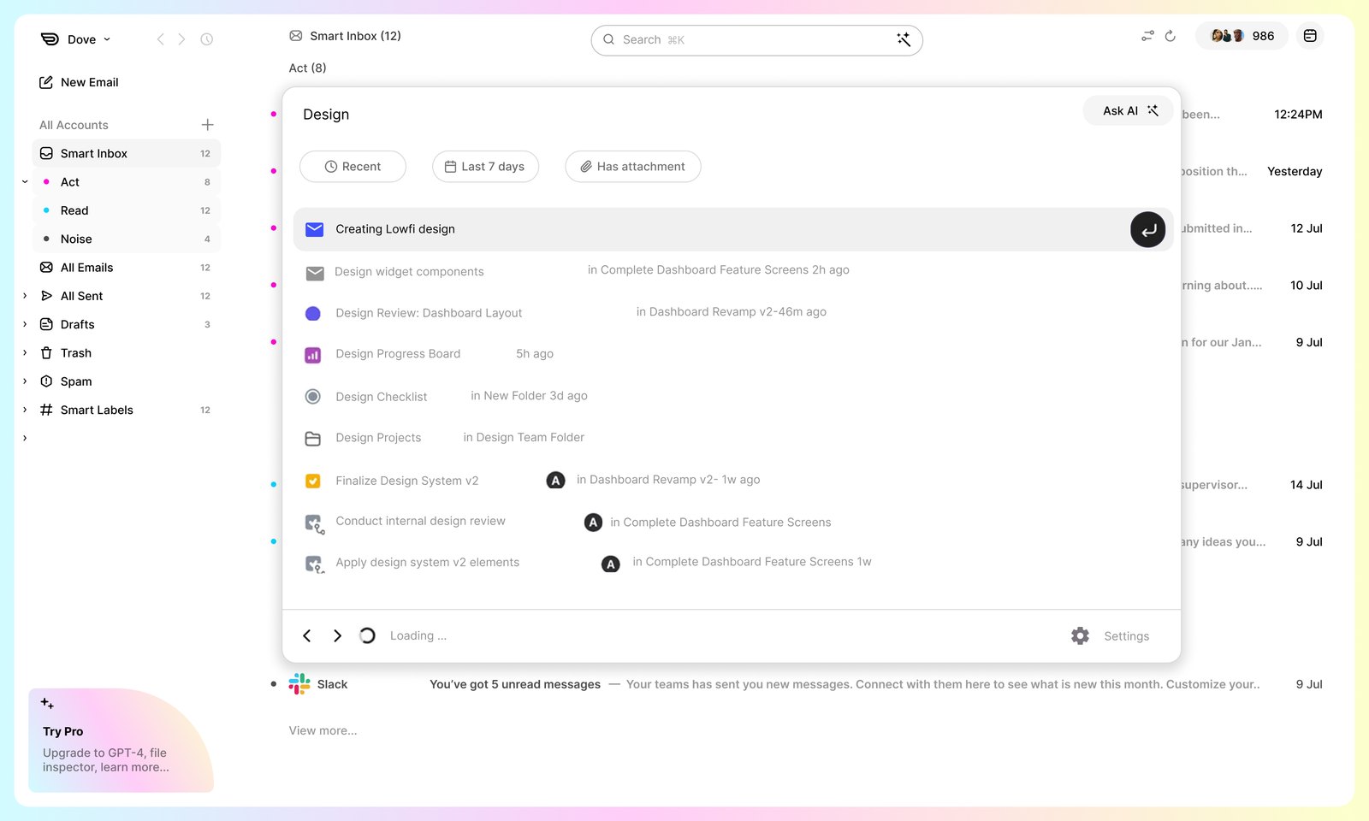Open history clock icon in header
Image resolution: width=1369 pixels, height=821 pixels.
206,39
